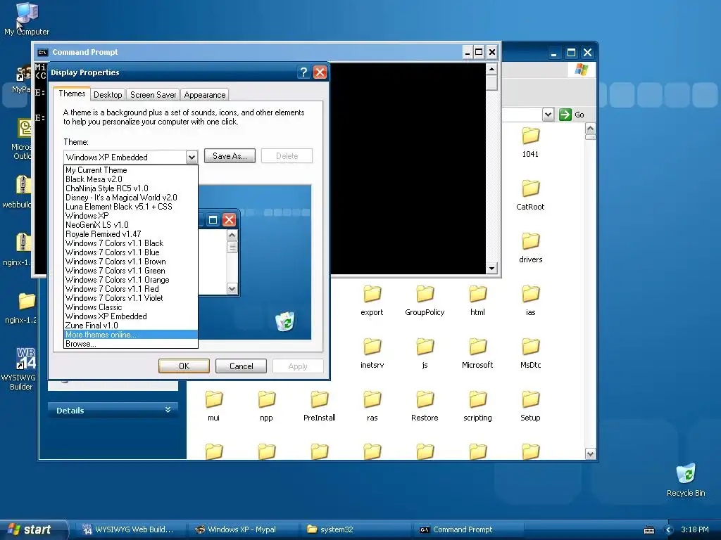Select the npp folder icon
Image resolution: width=721 pixels, height=540 pixels.
click(x=266, y=399)
